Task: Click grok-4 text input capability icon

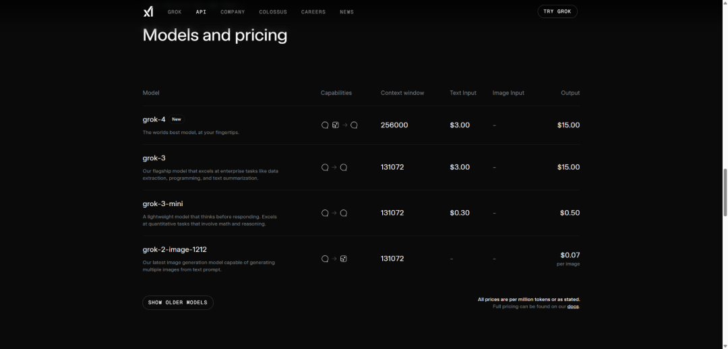Action: click(325, 125)
